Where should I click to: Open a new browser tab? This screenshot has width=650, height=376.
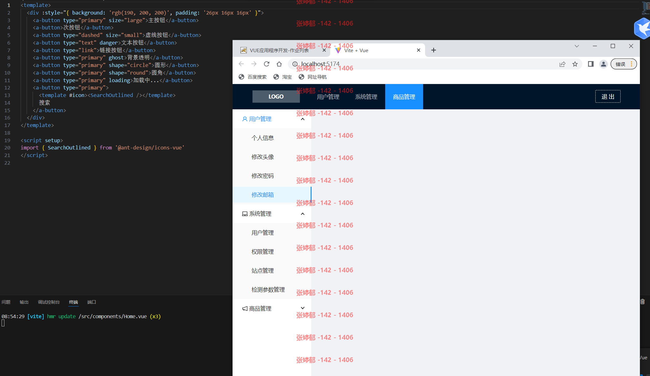point(434,50)
